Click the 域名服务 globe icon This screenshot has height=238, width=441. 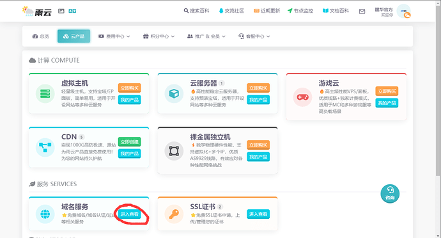[x=45, y=214]
